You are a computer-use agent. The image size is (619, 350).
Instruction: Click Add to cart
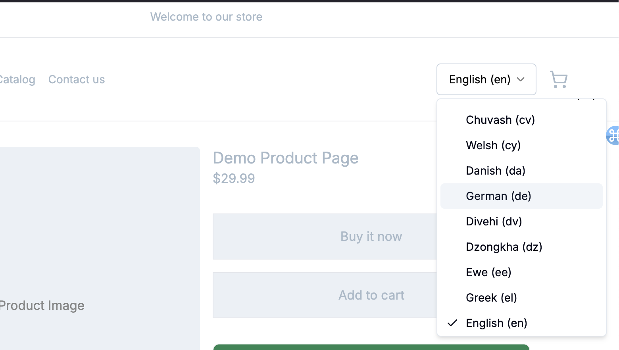pos(325,295)
